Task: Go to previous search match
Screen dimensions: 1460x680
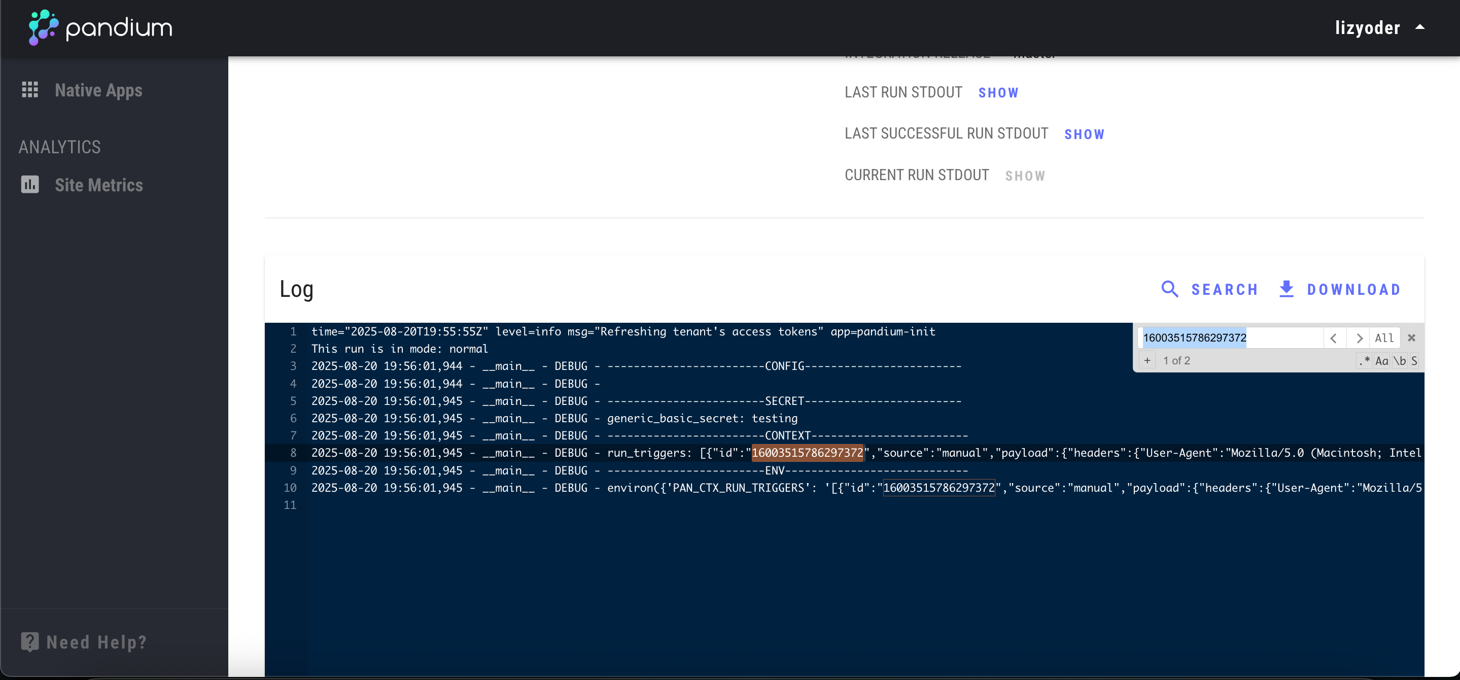Action: click(x=1334, y=338)
